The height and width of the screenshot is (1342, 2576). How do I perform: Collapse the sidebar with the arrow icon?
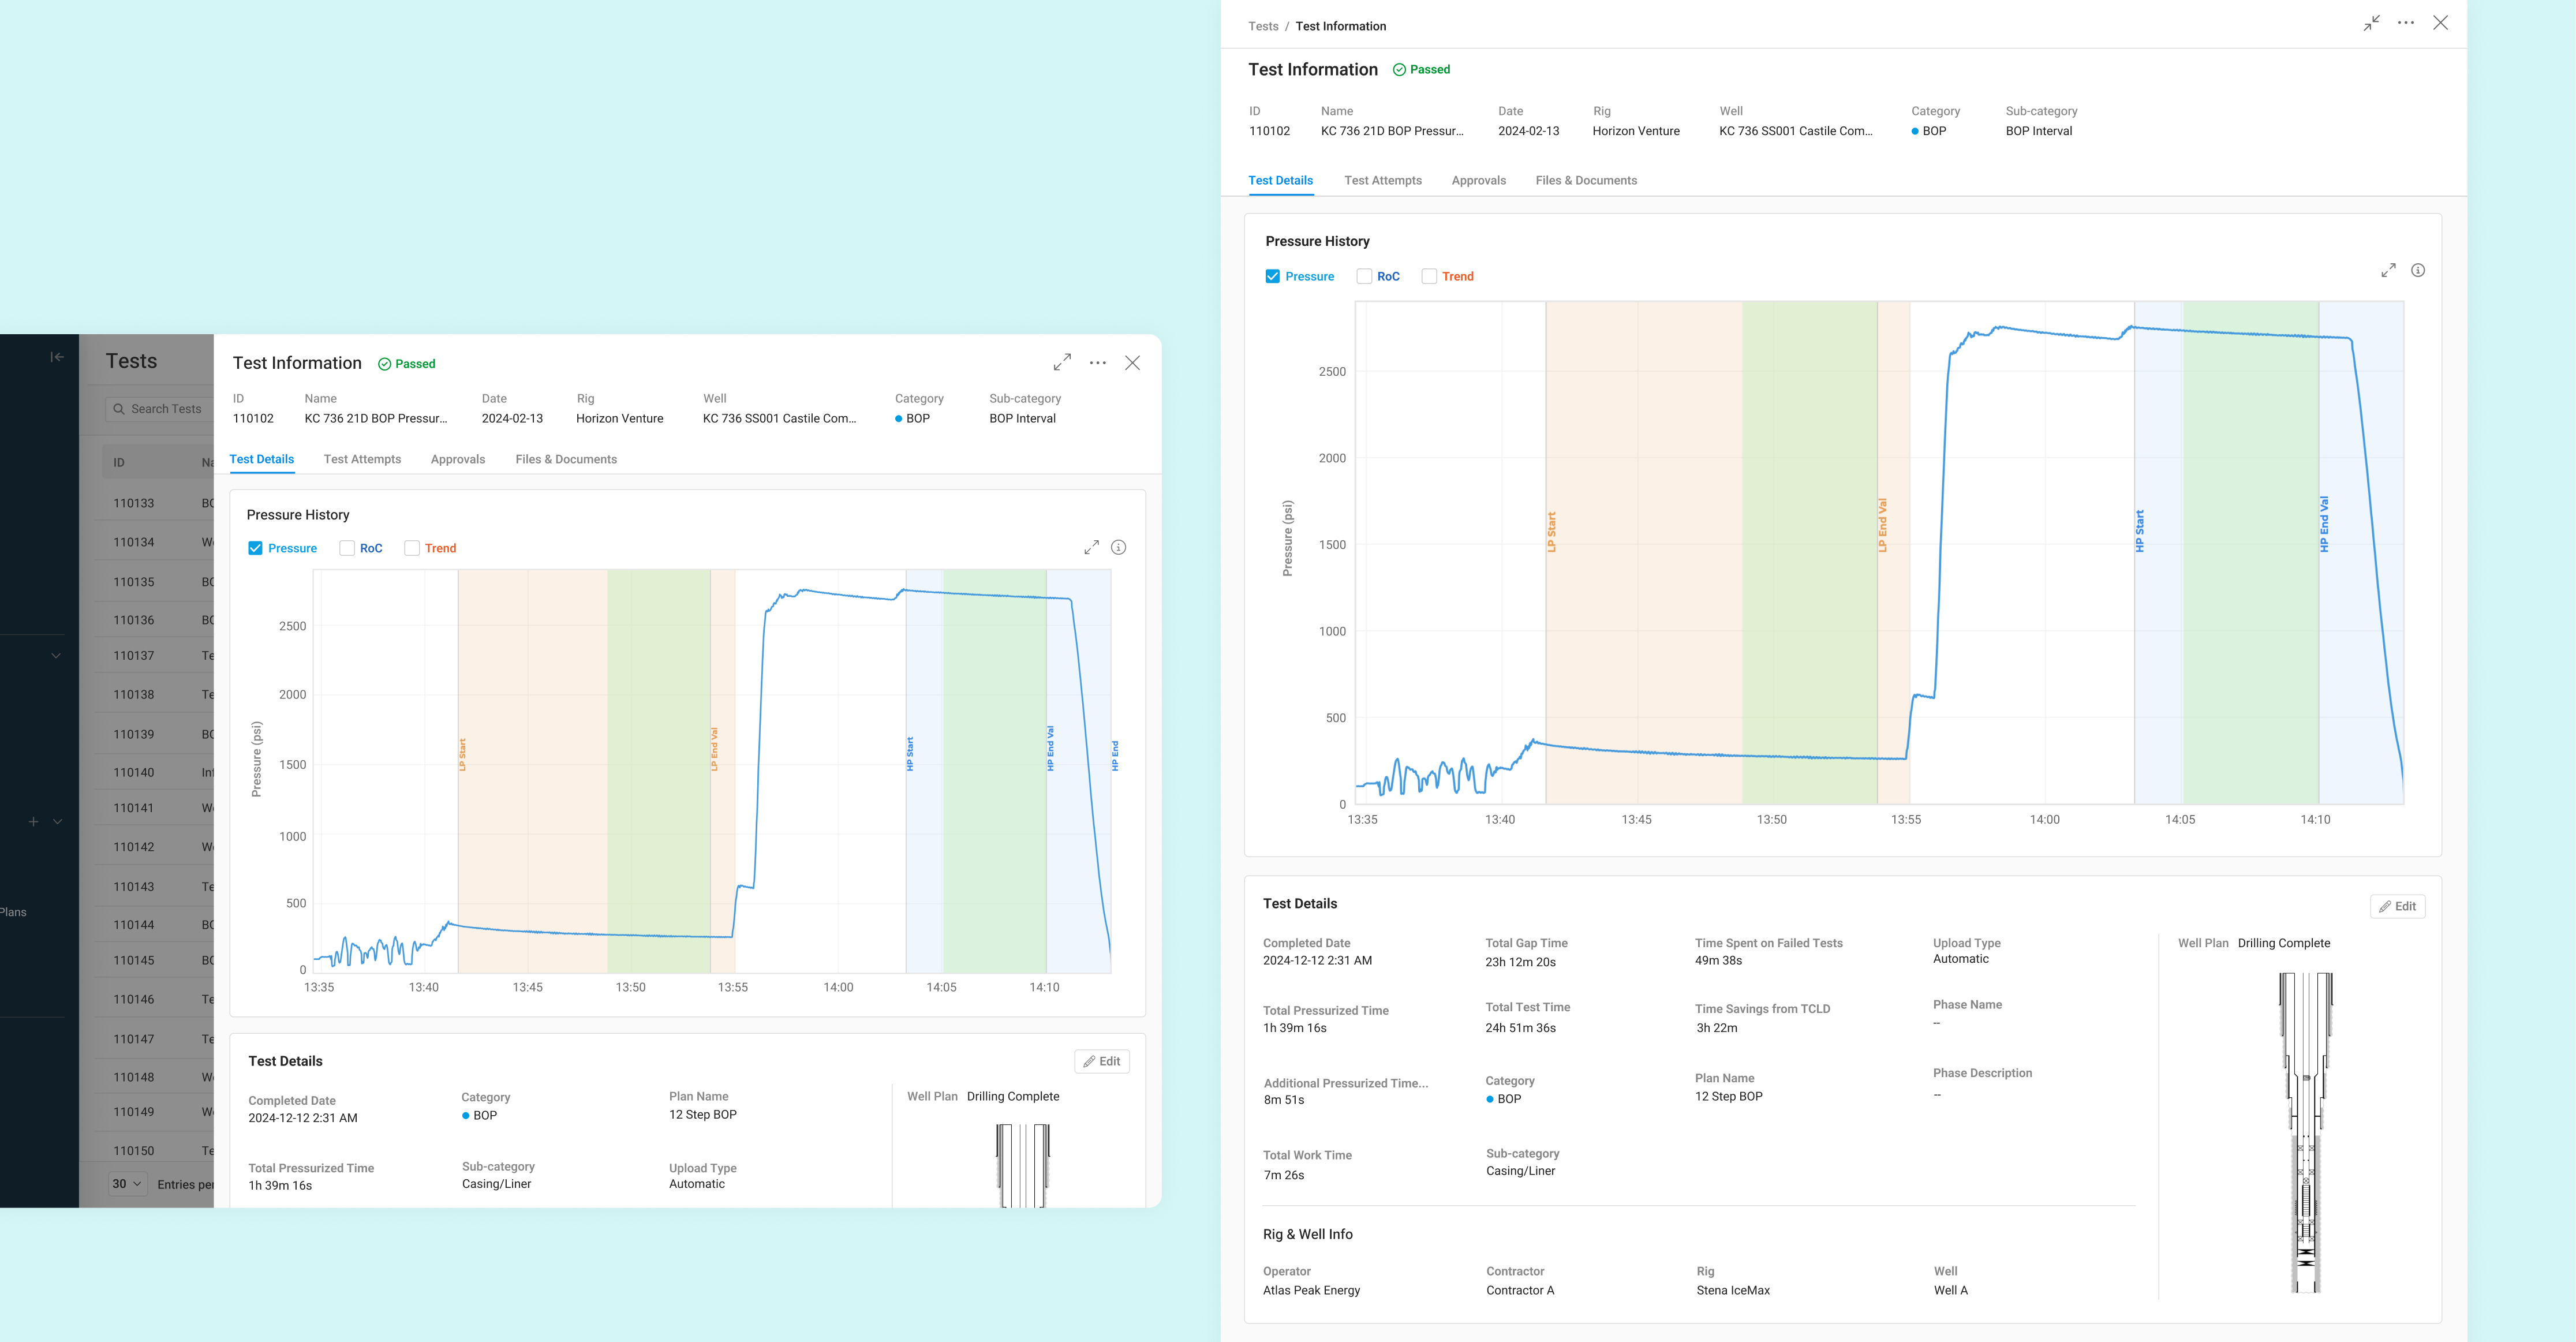pyautogui.click(x=57, y=357)
